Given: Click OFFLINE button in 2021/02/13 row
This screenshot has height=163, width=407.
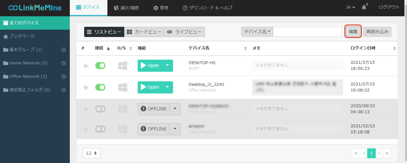Looking at the screenshot, I should click(x=154, y=129).
